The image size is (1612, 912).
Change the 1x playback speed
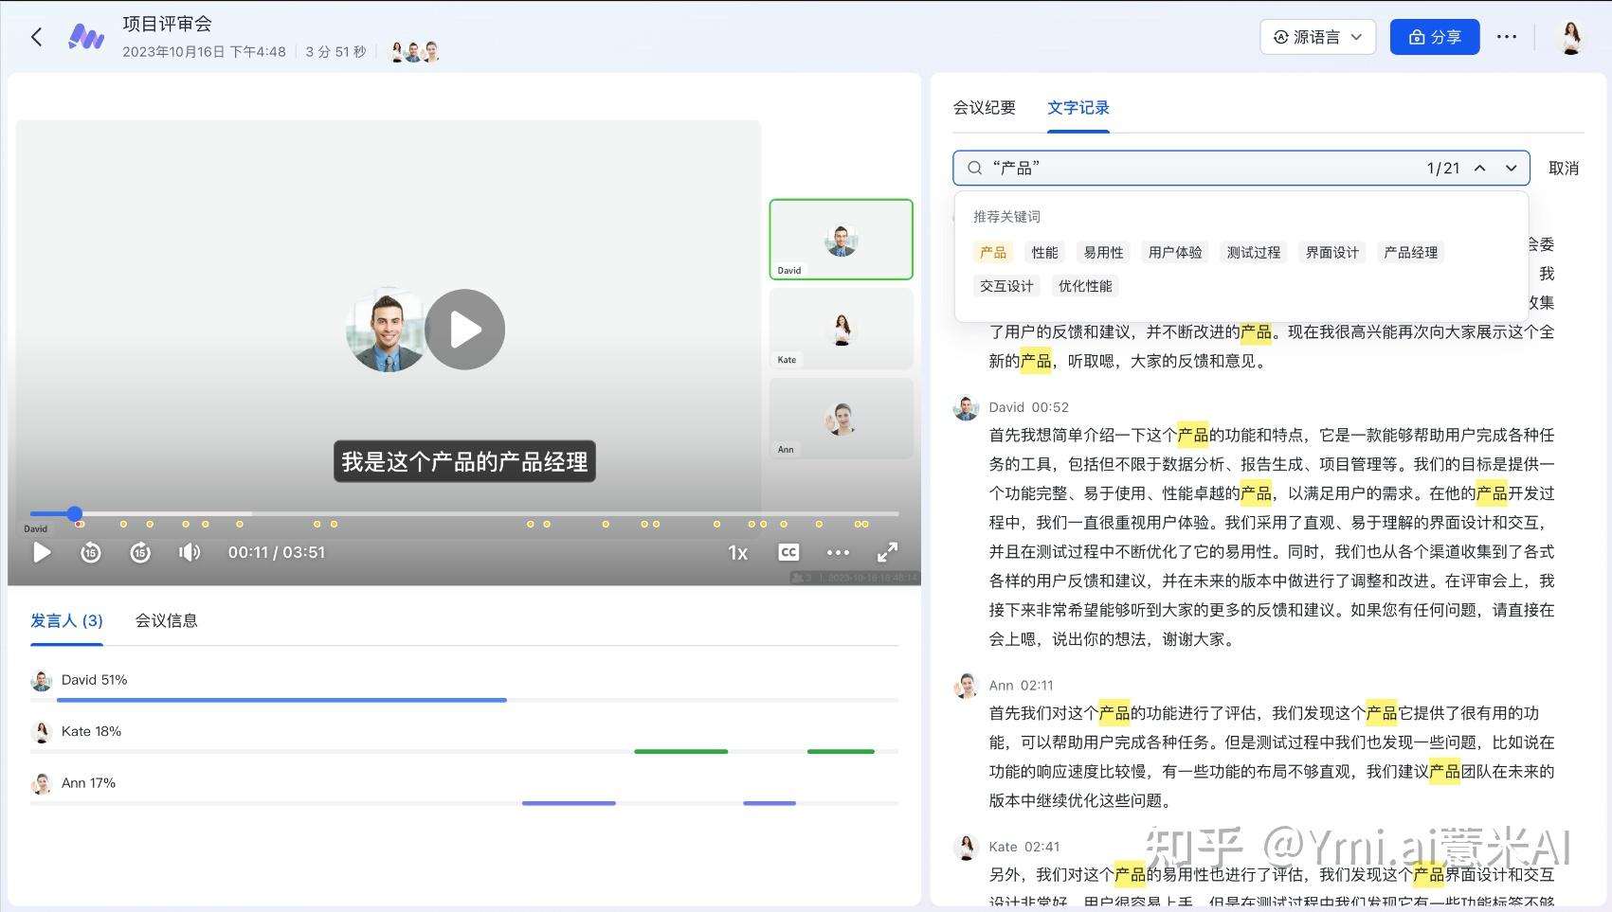pyautogui.click(x=737, y=552)
